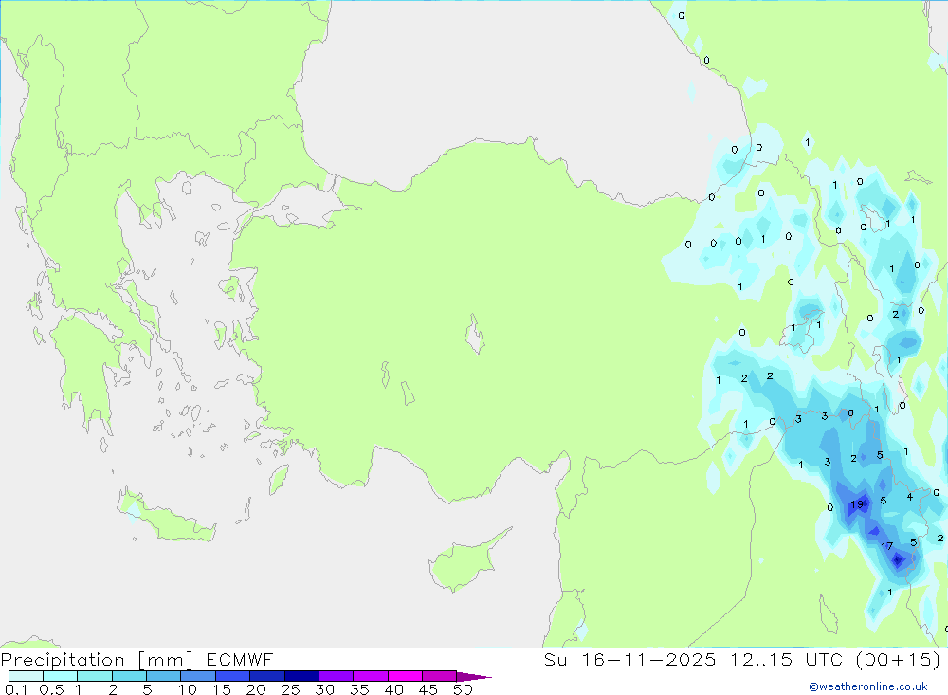
Task: Click the '0.1' legend scale label
Action: pyautogui.click(x=16, y=689)
